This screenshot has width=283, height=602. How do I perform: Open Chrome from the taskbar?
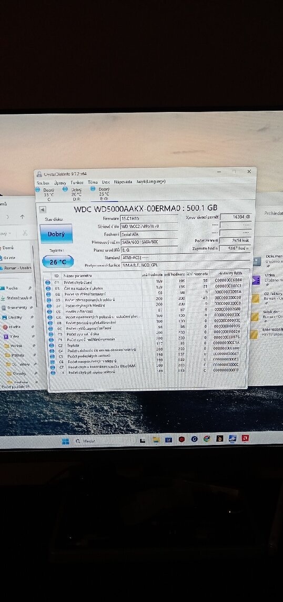[207, 438]
